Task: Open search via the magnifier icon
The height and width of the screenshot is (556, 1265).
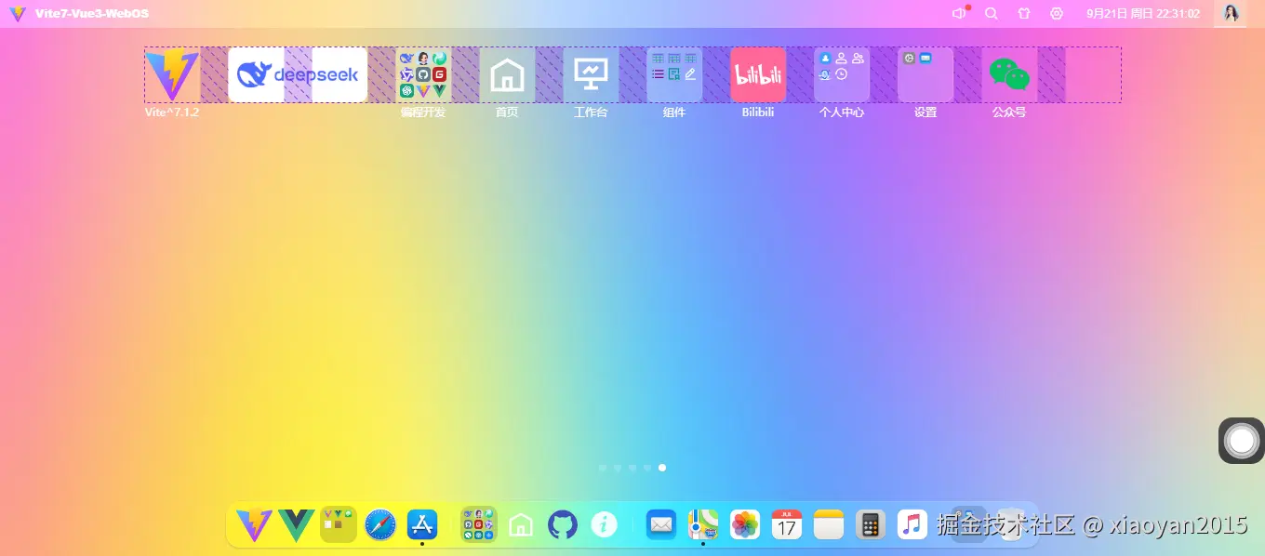Action: pyautogui.click(x=992, y=14)
